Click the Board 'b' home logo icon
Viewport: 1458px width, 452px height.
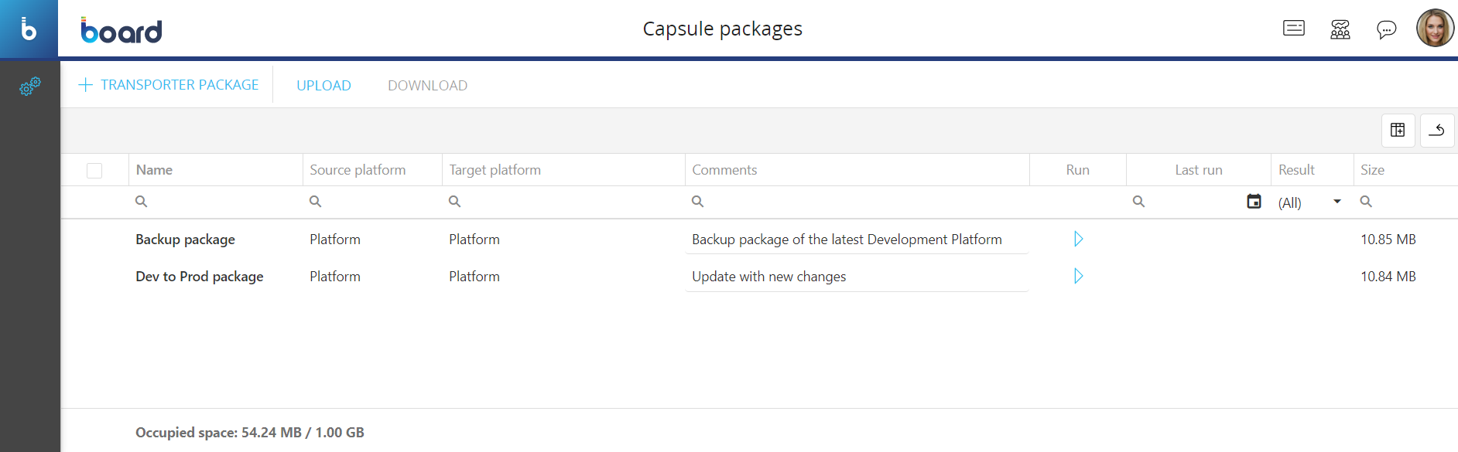[29, 29]
